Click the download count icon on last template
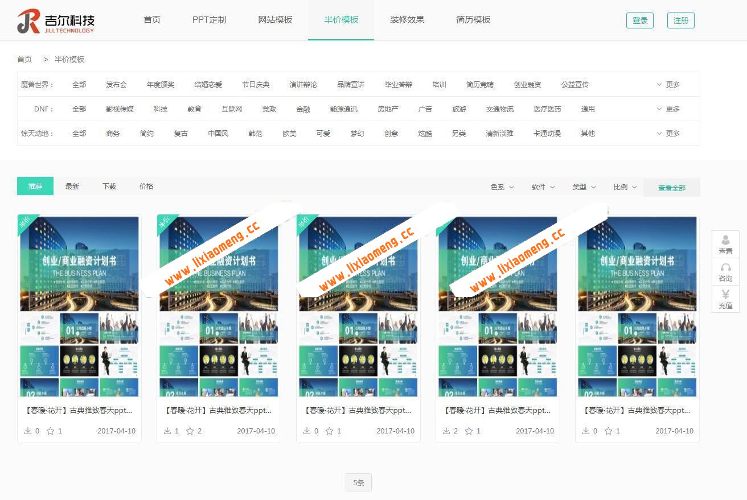747x500 pixels. coord(586,431)
